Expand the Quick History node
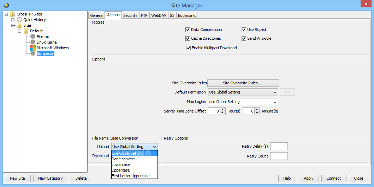This screenshot has height=187, width=374. pos(13,20)
